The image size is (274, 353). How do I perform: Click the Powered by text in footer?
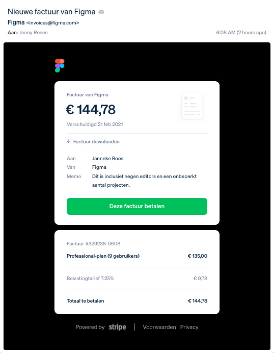click(x=90, y=327)
